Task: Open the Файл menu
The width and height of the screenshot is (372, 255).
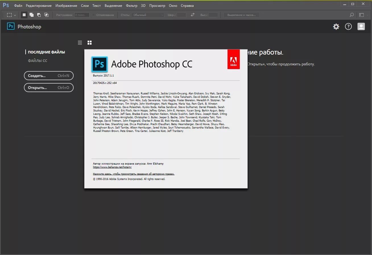Action: pyautogui.click(x=18, y=6)
